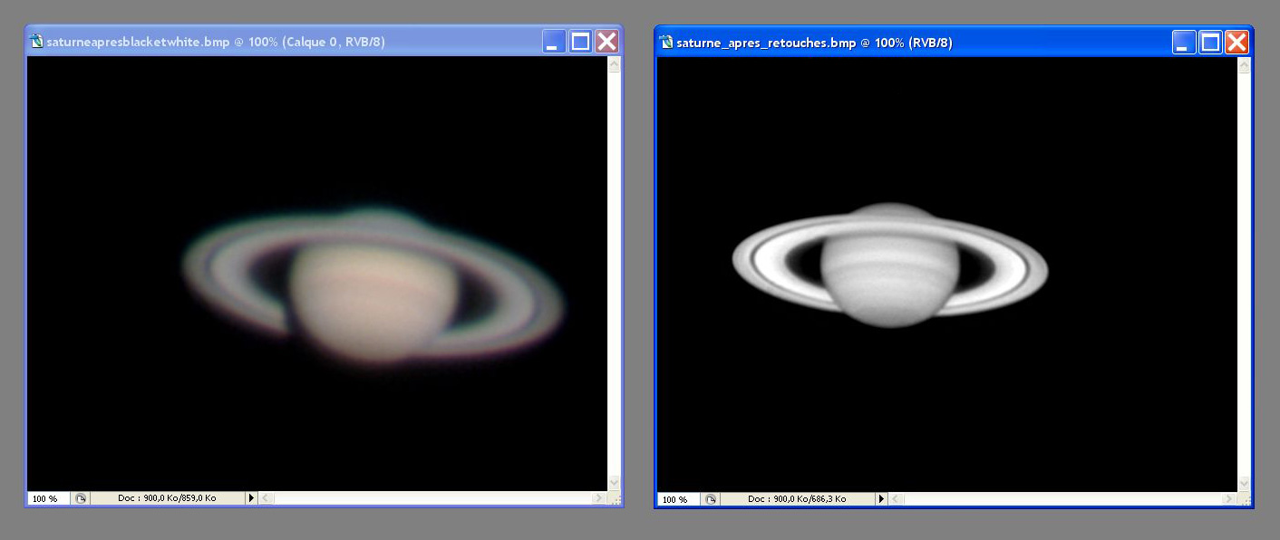Click the left scroll arrow in saturneapresblacketwhite window
This screenshot has width=1280, height=540.
[x=267, y=498]
